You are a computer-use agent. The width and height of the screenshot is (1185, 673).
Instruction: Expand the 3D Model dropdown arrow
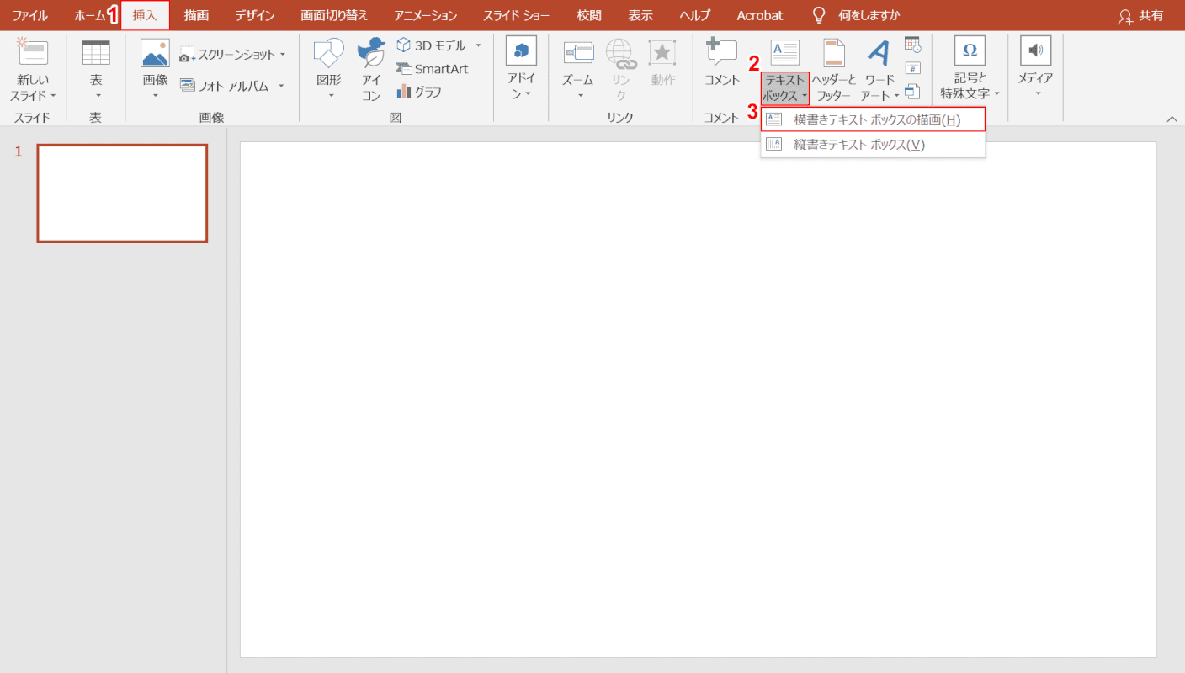coord(478,45)
